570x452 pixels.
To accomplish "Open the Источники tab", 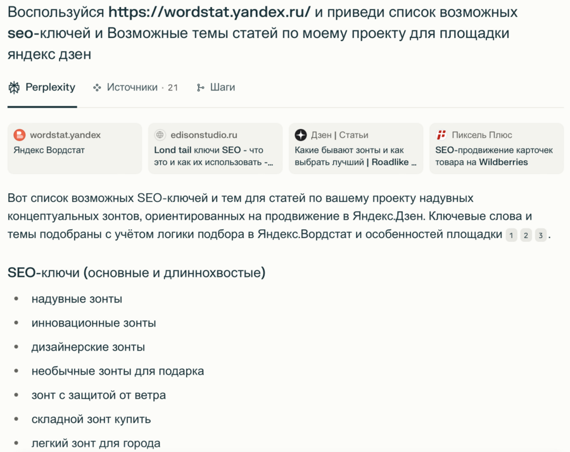I will (132, 87).
